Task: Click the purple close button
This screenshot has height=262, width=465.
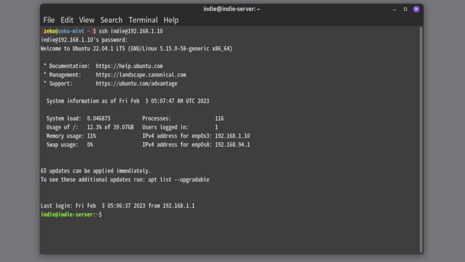Action: (x=416, y=9)
